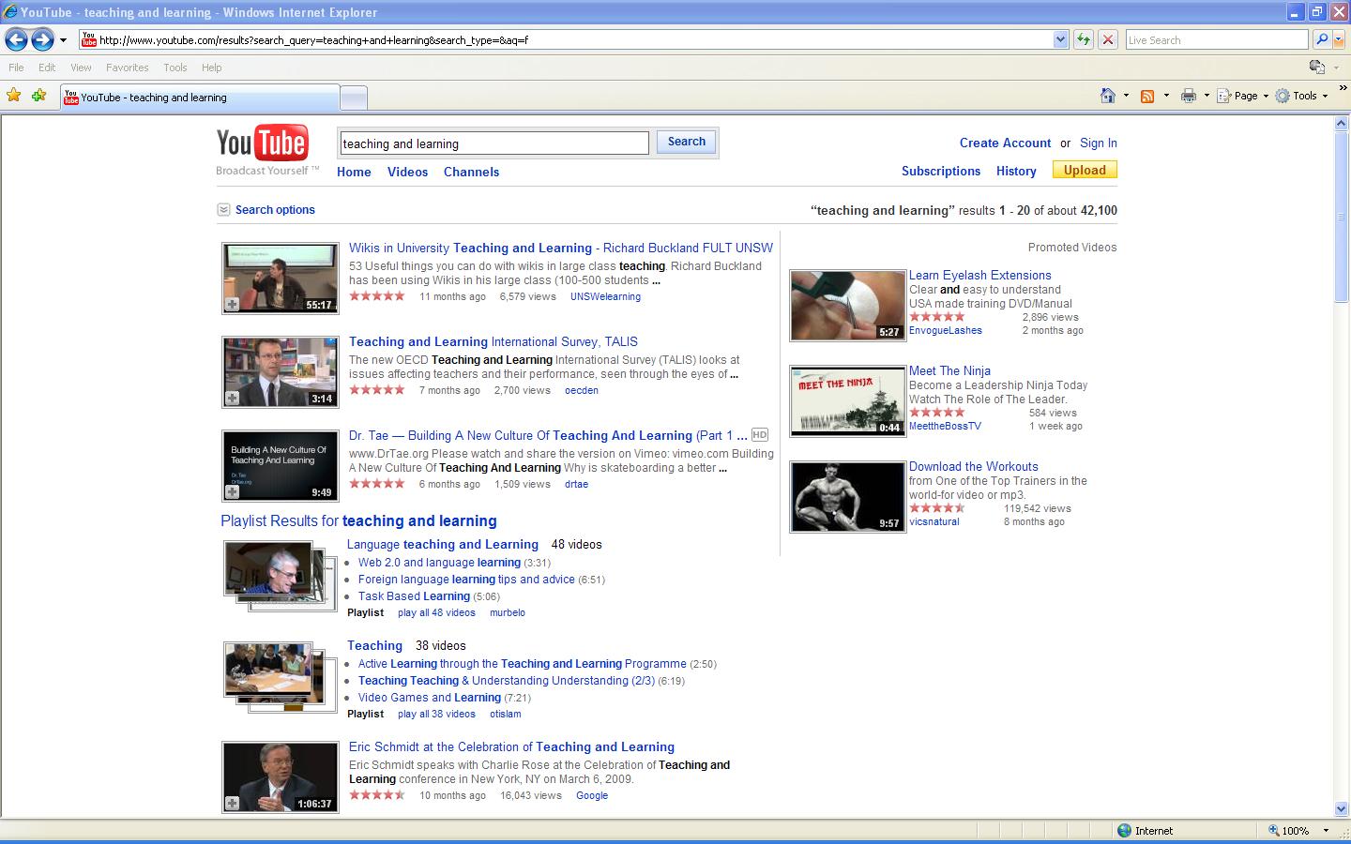Open the address bar URL history dropdown
This screenshot has width=1351, height=844.
(x=1060, y=39)
